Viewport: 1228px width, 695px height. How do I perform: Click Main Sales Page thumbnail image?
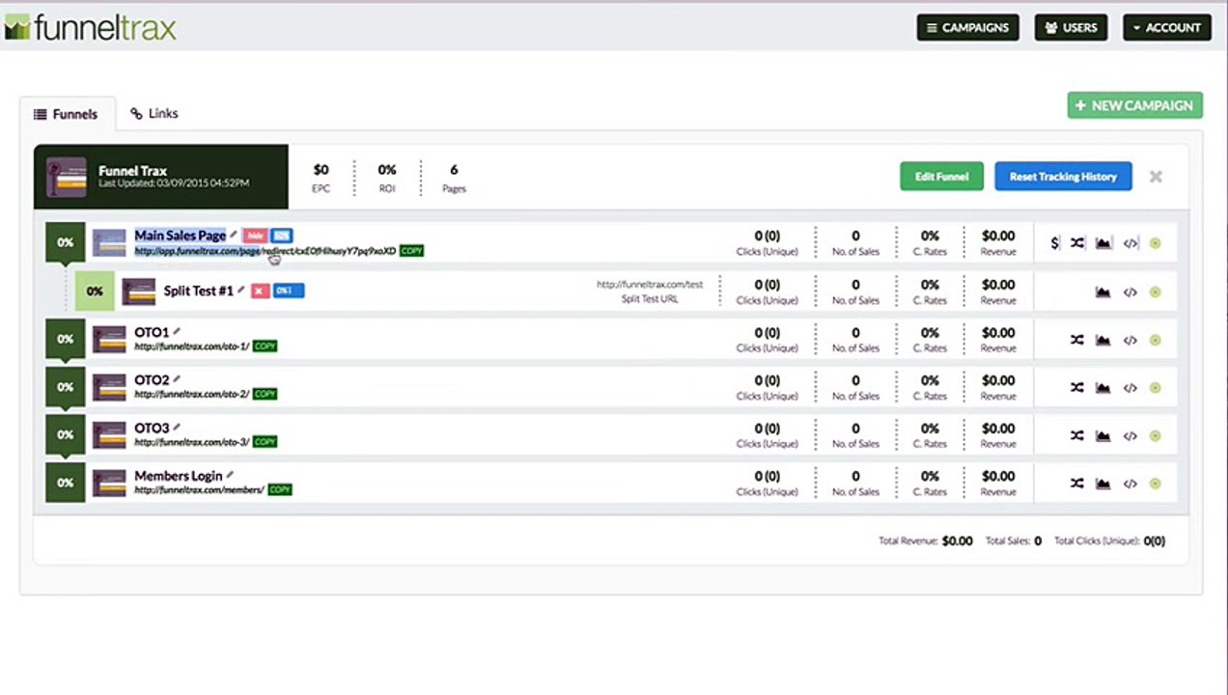coord(109,243)
